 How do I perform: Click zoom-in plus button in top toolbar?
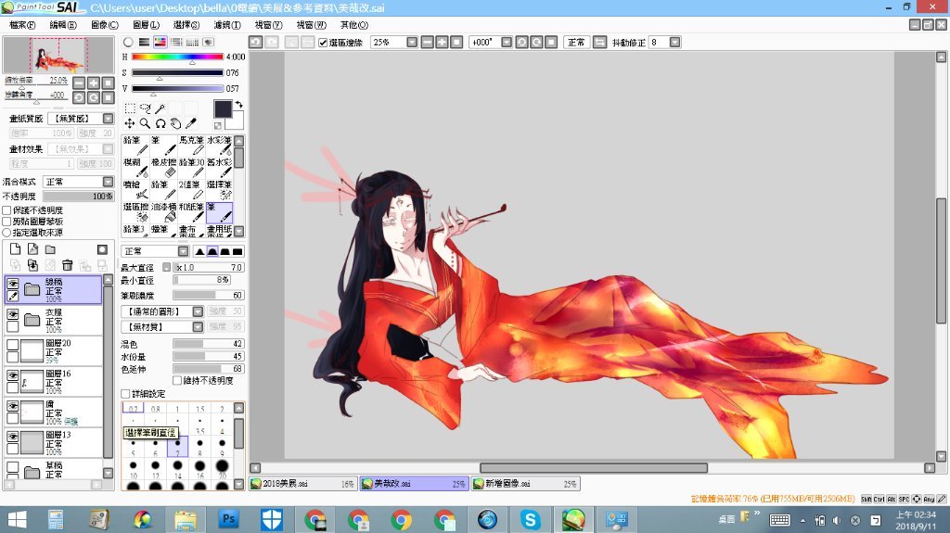pyautogui.click(x=442, y=42)
